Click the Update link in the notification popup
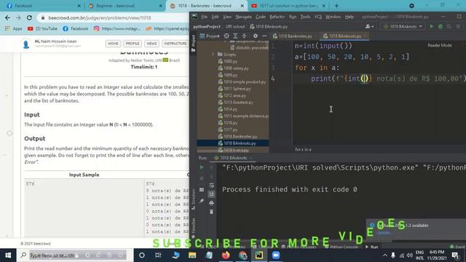Viewport: 466px width, 262px height. click(384, 233)
